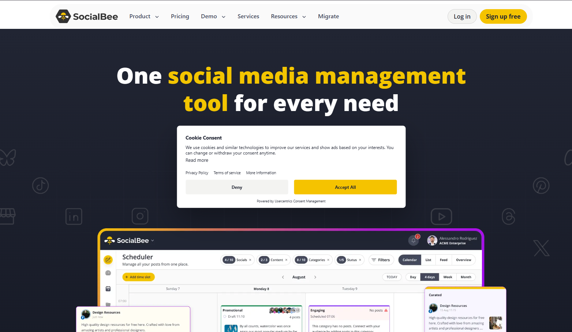Screen dimensions: 572x332
Task: Remove the Categories filter chip
Action: pos(328,260)
